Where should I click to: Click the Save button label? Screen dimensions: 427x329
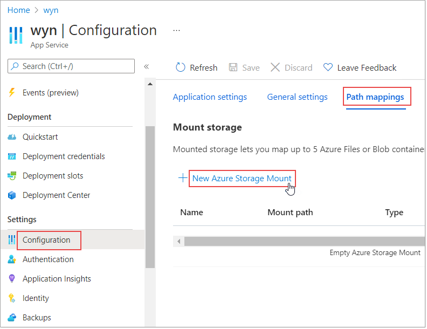click(251, 67)
